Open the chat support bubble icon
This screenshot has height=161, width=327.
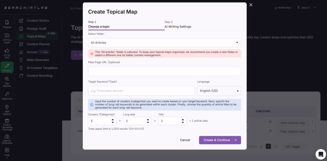[x=320, y=154]
